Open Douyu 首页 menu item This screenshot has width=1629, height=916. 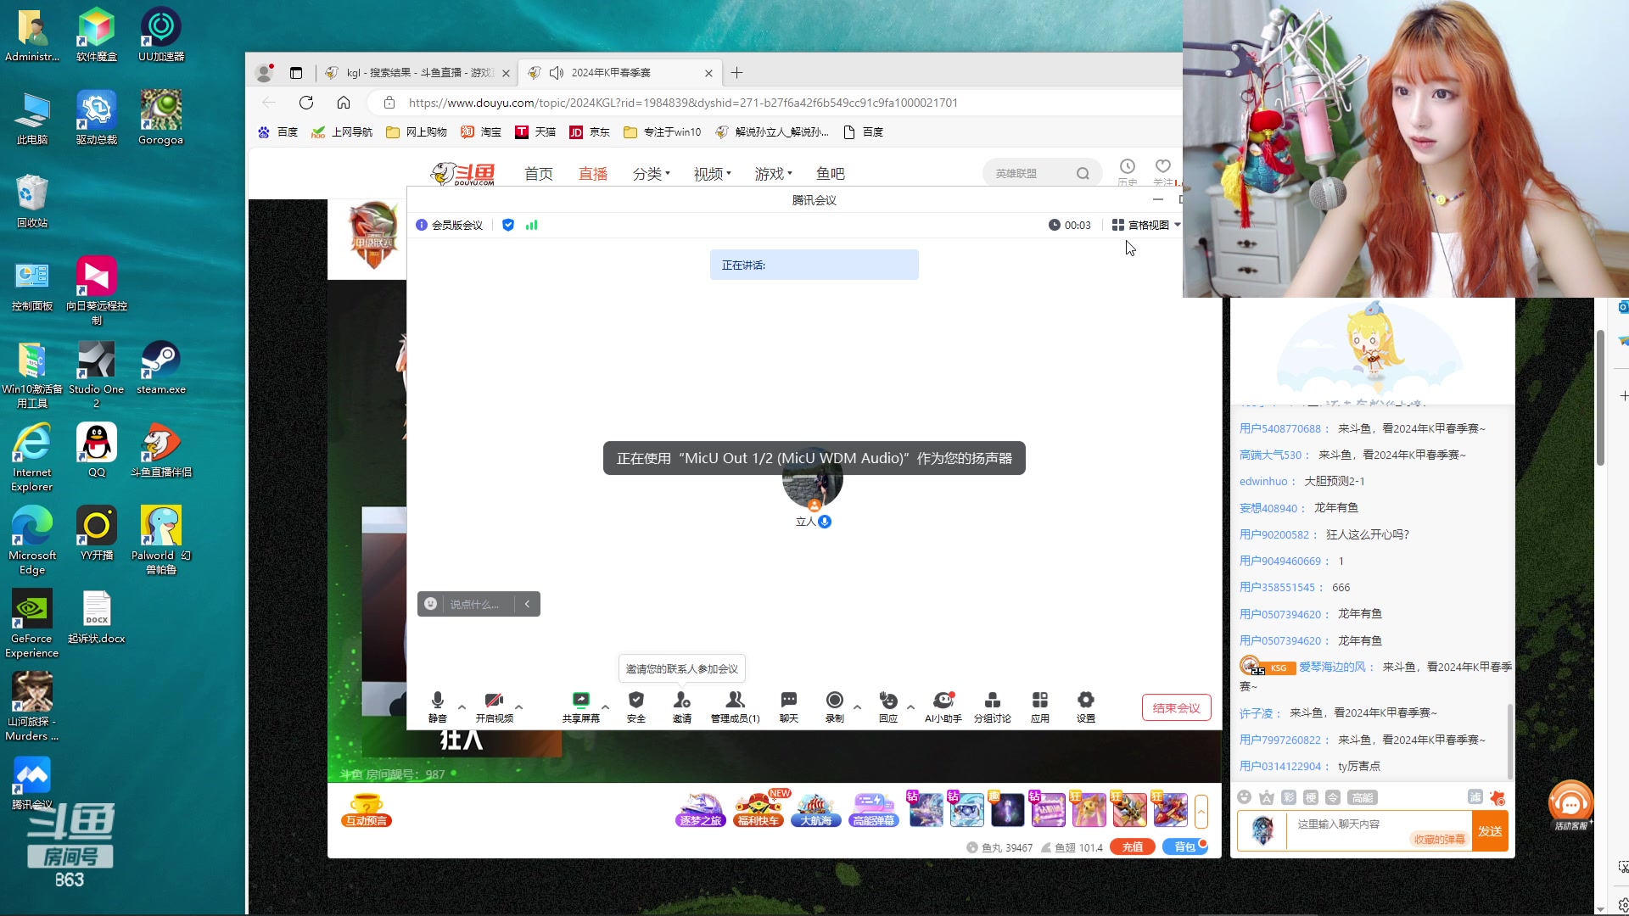[539, 174]
